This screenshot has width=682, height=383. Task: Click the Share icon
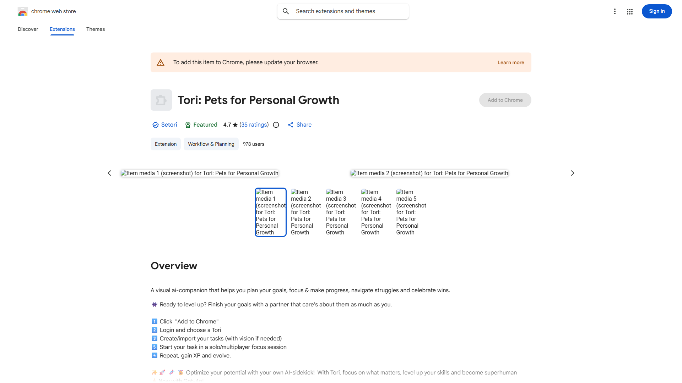(x=291, y=125)
